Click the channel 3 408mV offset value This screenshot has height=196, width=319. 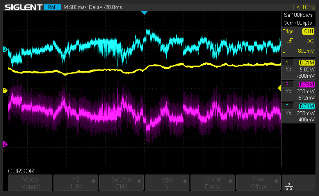pyautogui.click(x=307, y=119)
